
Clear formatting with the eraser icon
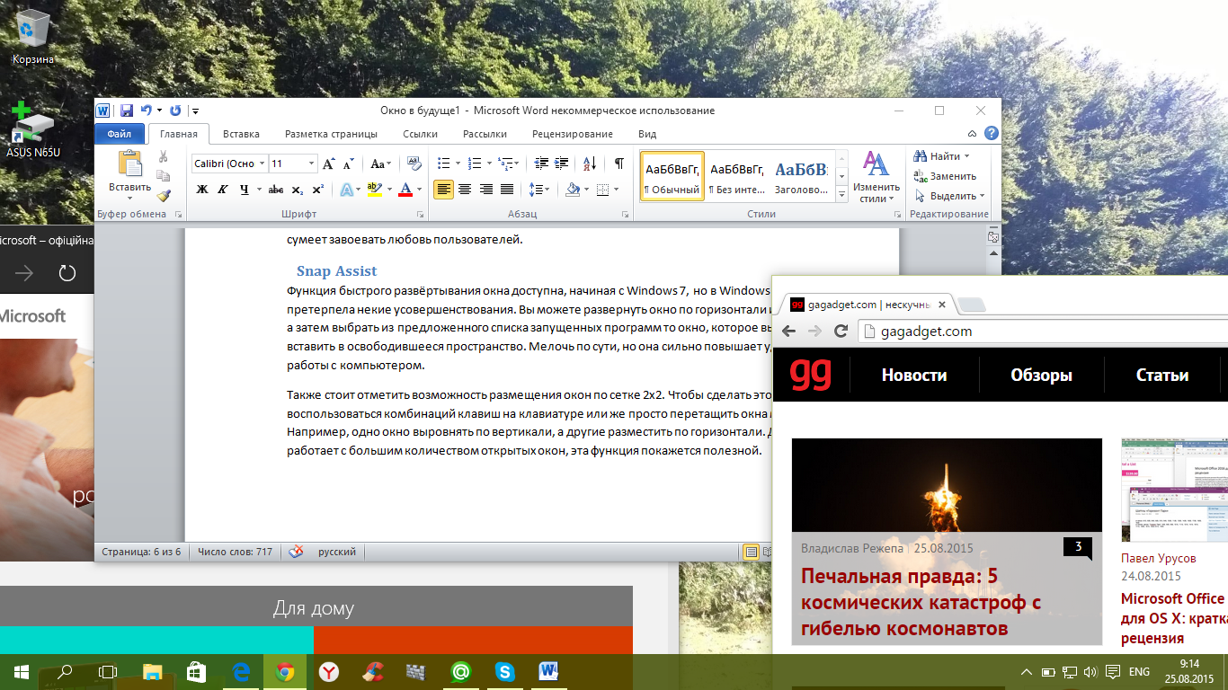pyautogui.click(x=414, y=164)
